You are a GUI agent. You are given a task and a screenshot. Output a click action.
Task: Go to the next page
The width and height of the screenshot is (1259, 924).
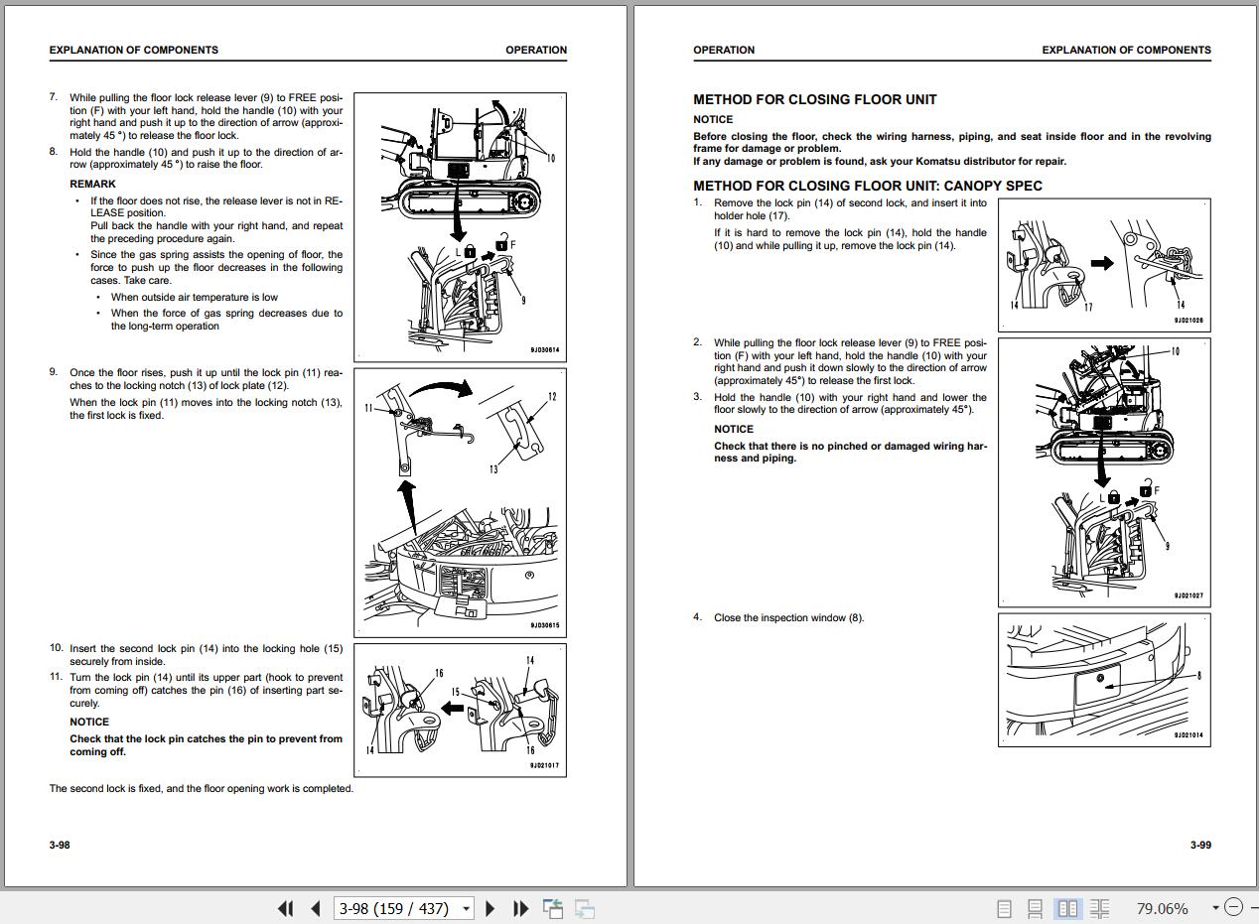coord(490,908)
